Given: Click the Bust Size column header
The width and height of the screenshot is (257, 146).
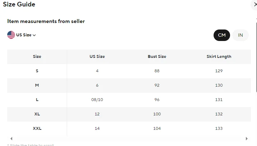Looking at the screenshot, I should (157, 56).
